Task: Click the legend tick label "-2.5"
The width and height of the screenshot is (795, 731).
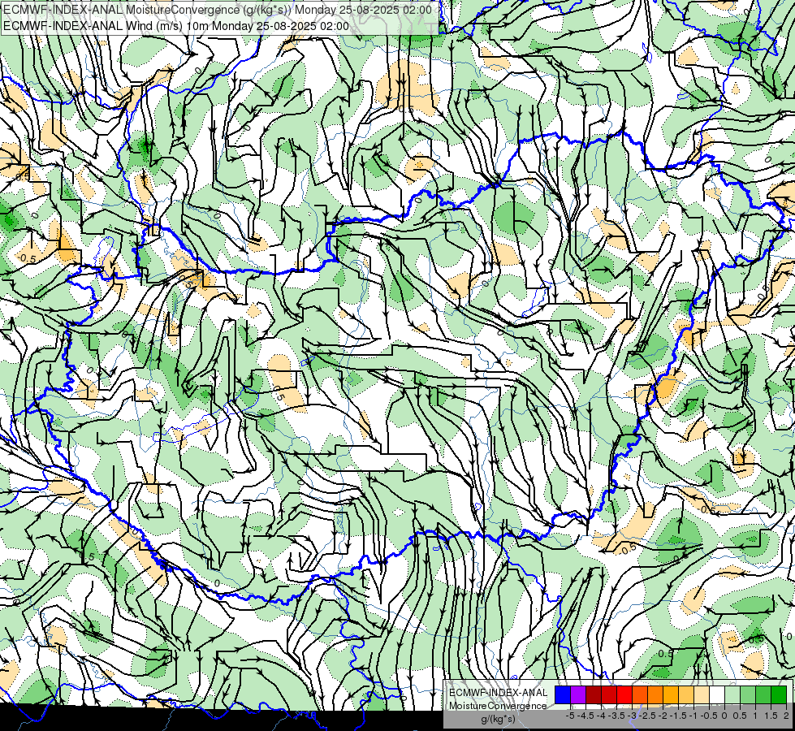Action: tap(648, 716)
